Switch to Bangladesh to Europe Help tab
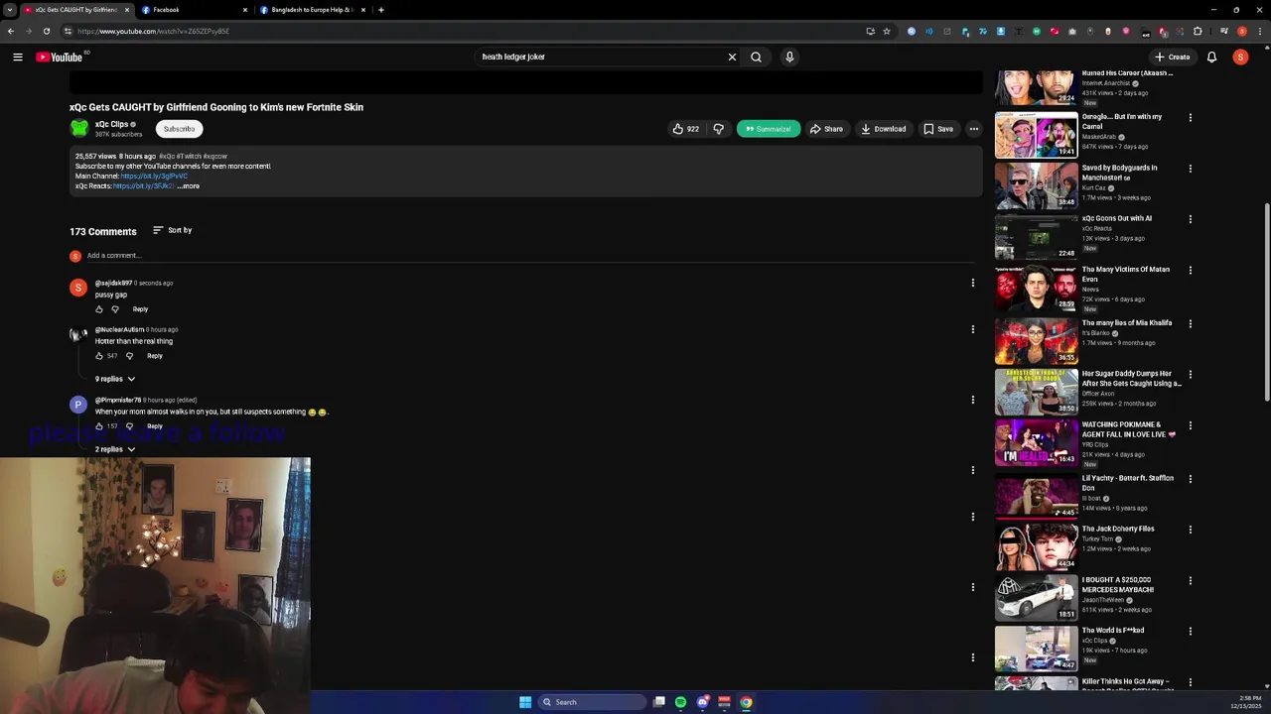This screenshot has width=1271, height=714. click(x=313, y=10)
